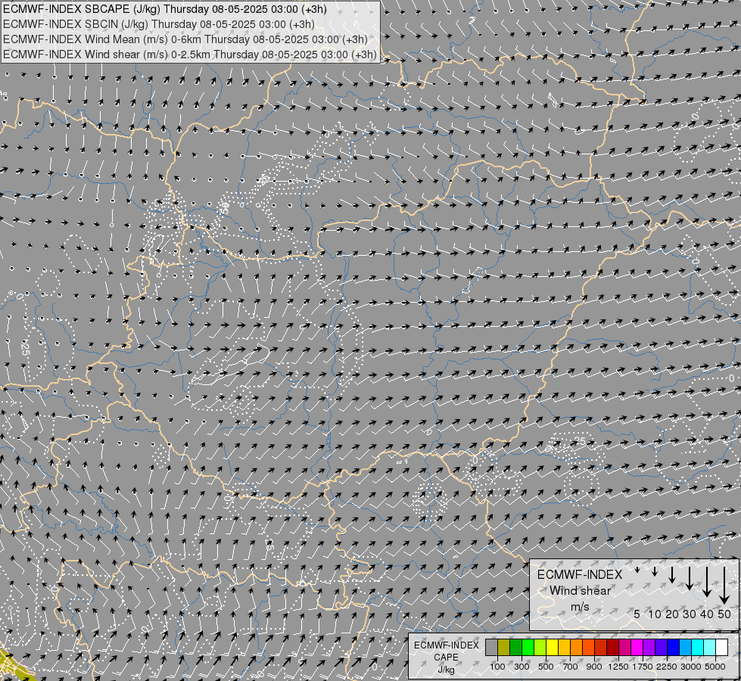
Task: Click the 10 m/s wind shear arrow
Action: pyautogui.click(x=655, y=571)
